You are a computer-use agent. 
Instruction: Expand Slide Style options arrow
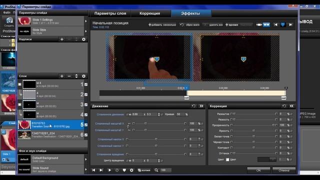(x=85, y=31)
